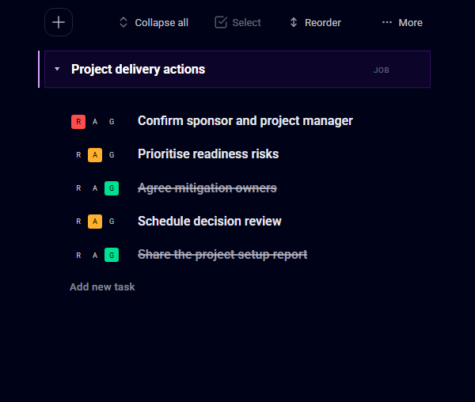The image size is (475, 402).
Task: Set Confirm sponsor task to Green
Action: coord(112,122)
